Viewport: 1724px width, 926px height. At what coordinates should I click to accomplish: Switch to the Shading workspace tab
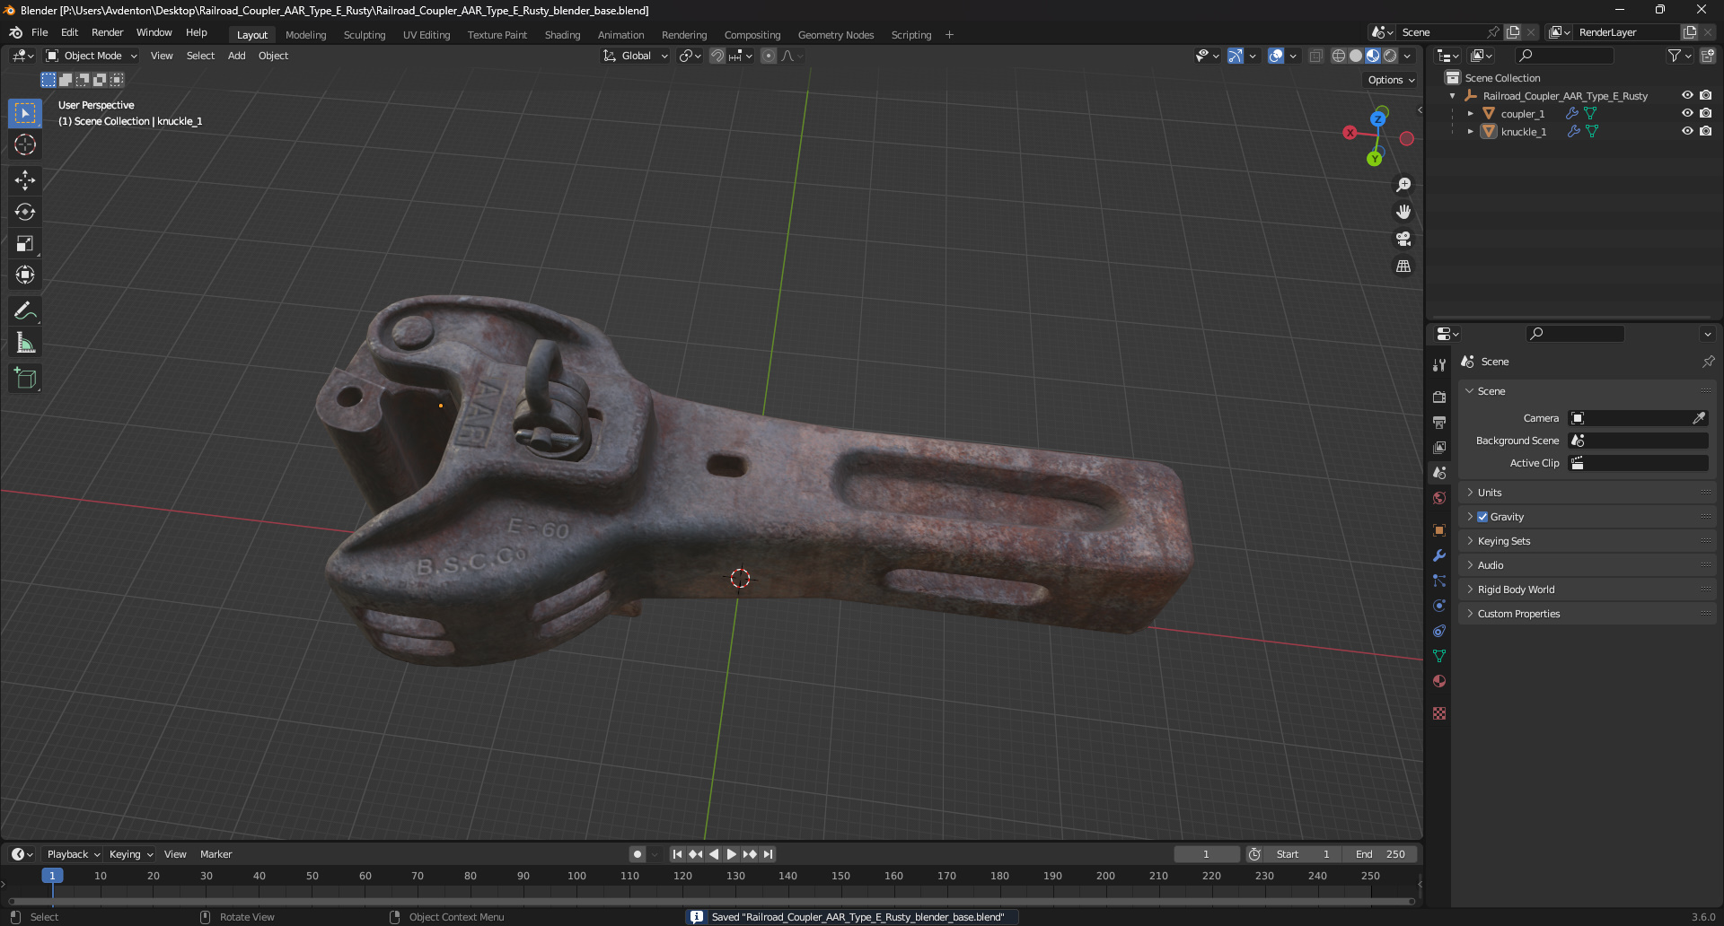562,35
